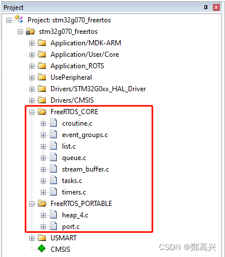The height and width of the screenshot is (257, 225).
Task: Click the Application_ROTS folder icon
Action: coord(42,66)
